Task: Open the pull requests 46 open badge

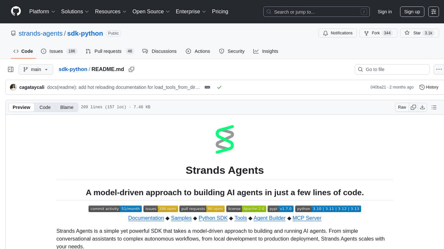Action: [202, 209]
